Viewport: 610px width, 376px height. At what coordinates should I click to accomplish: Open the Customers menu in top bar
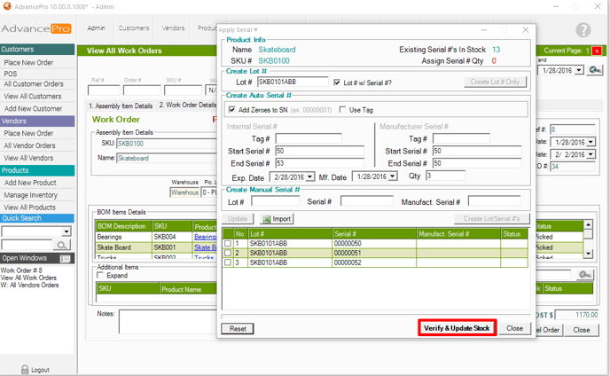click(134, 28)
